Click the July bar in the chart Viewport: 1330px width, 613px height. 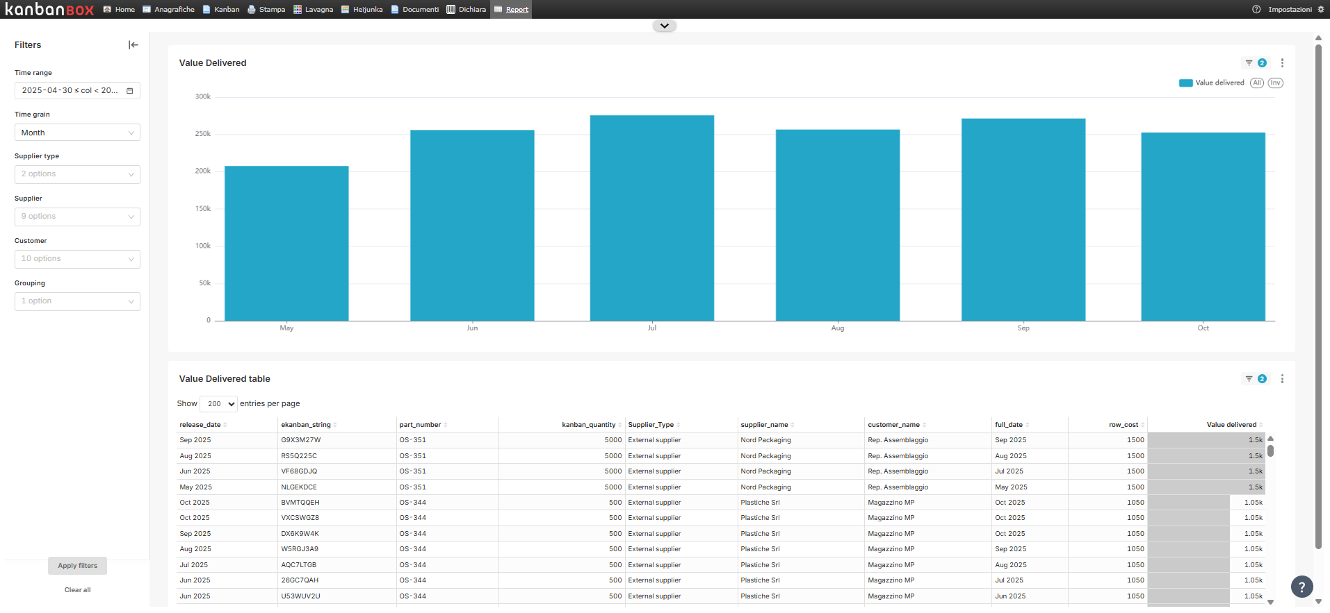pyautogui.click(x=651, y=218)
